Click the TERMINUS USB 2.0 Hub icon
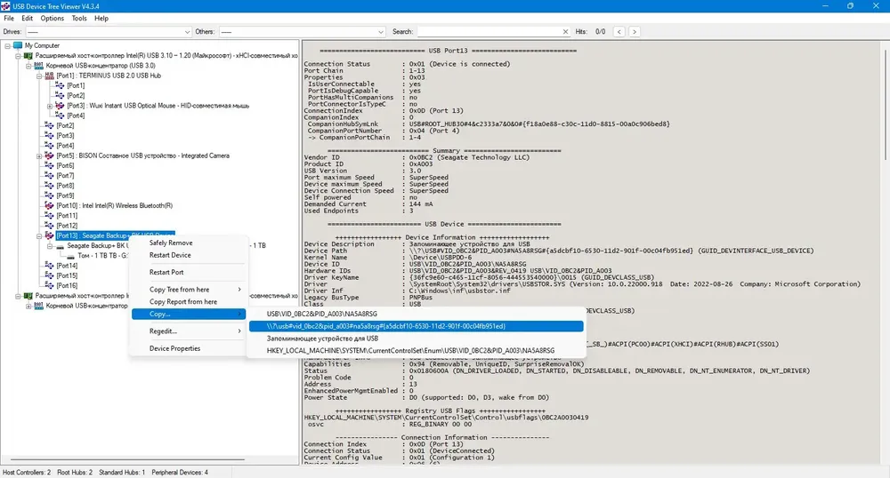 coord(49,76)
